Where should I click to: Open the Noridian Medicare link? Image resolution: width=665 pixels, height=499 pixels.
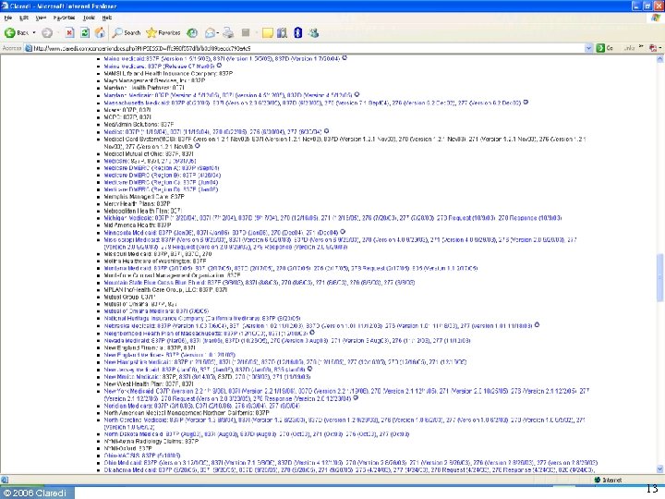pyautogui.click(x=202, y=406)
